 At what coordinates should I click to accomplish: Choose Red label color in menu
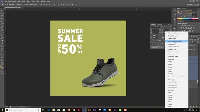(169, 93)
